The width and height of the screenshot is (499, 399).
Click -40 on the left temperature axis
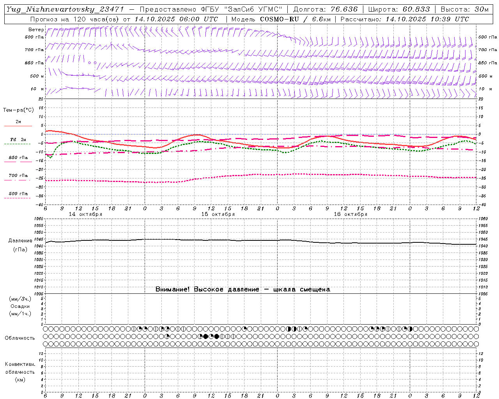40,205
